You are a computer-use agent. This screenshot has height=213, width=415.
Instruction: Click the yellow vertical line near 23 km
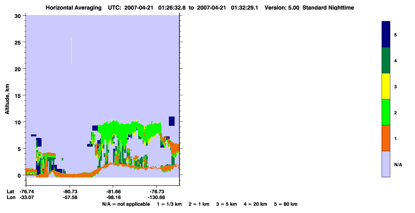click(72, 51)
